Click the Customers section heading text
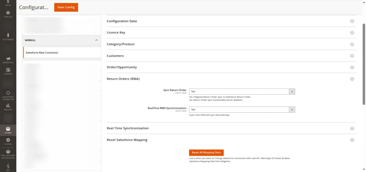The width and height of the screenshot is (366, 172). [x=115, y=56]
